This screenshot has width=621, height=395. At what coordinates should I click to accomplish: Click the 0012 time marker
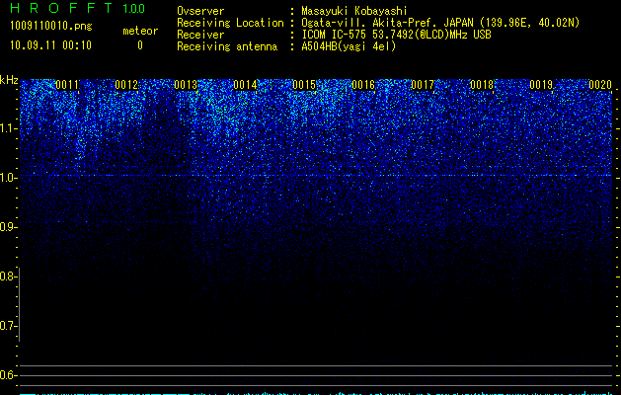[x=126, y=85]
